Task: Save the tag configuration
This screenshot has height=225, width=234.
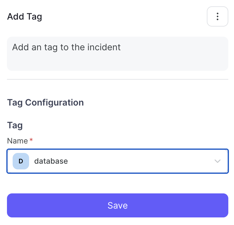Action: point(118,205)
